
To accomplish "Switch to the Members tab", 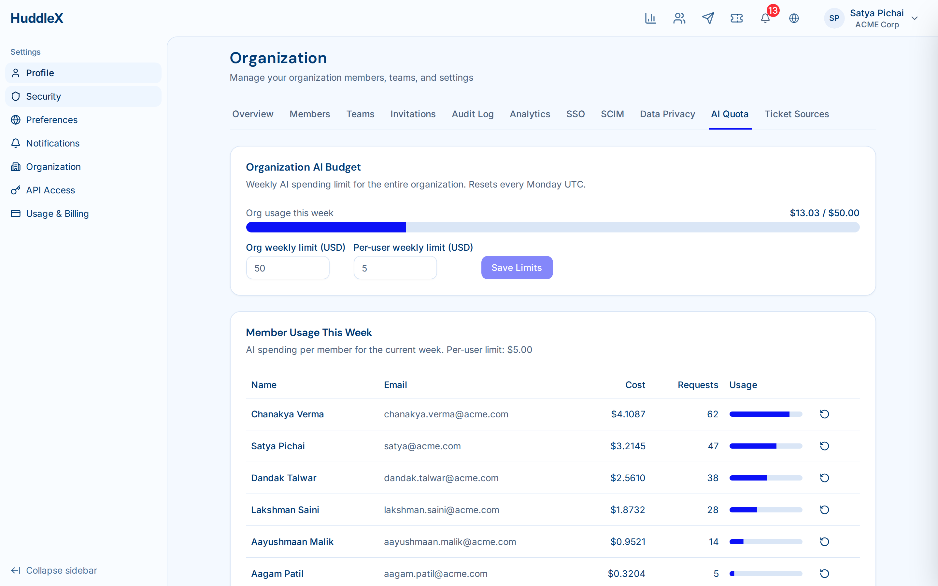I will click(x=310, y=114).
